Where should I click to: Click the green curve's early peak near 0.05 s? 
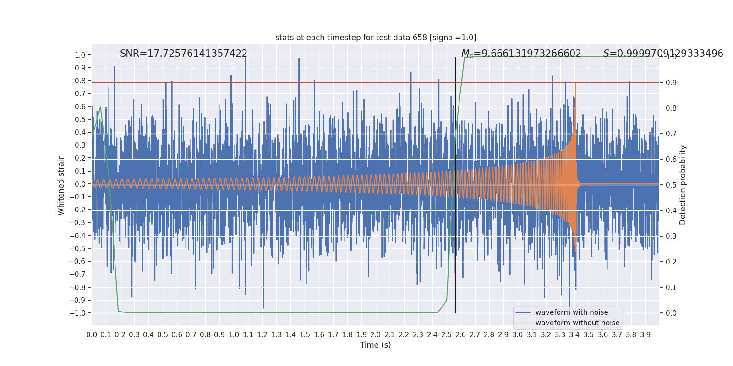(100, 107)
